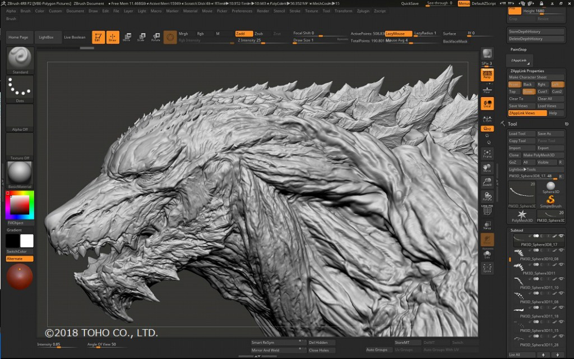574x359 pixels.
Task: Toggle Zadd sculpt mode
Action: click(244, 33)
